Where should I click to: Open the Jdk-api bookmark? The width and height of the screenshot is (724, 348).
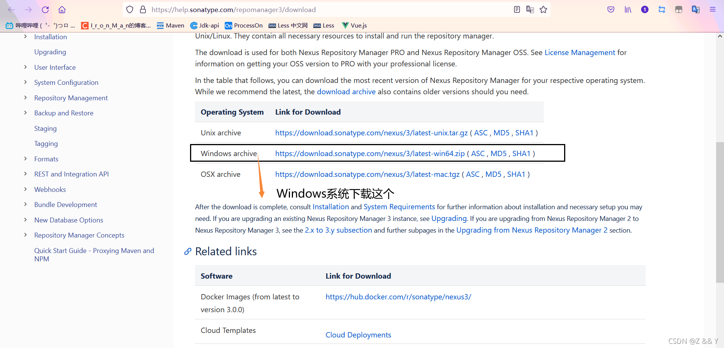point(205,26)
